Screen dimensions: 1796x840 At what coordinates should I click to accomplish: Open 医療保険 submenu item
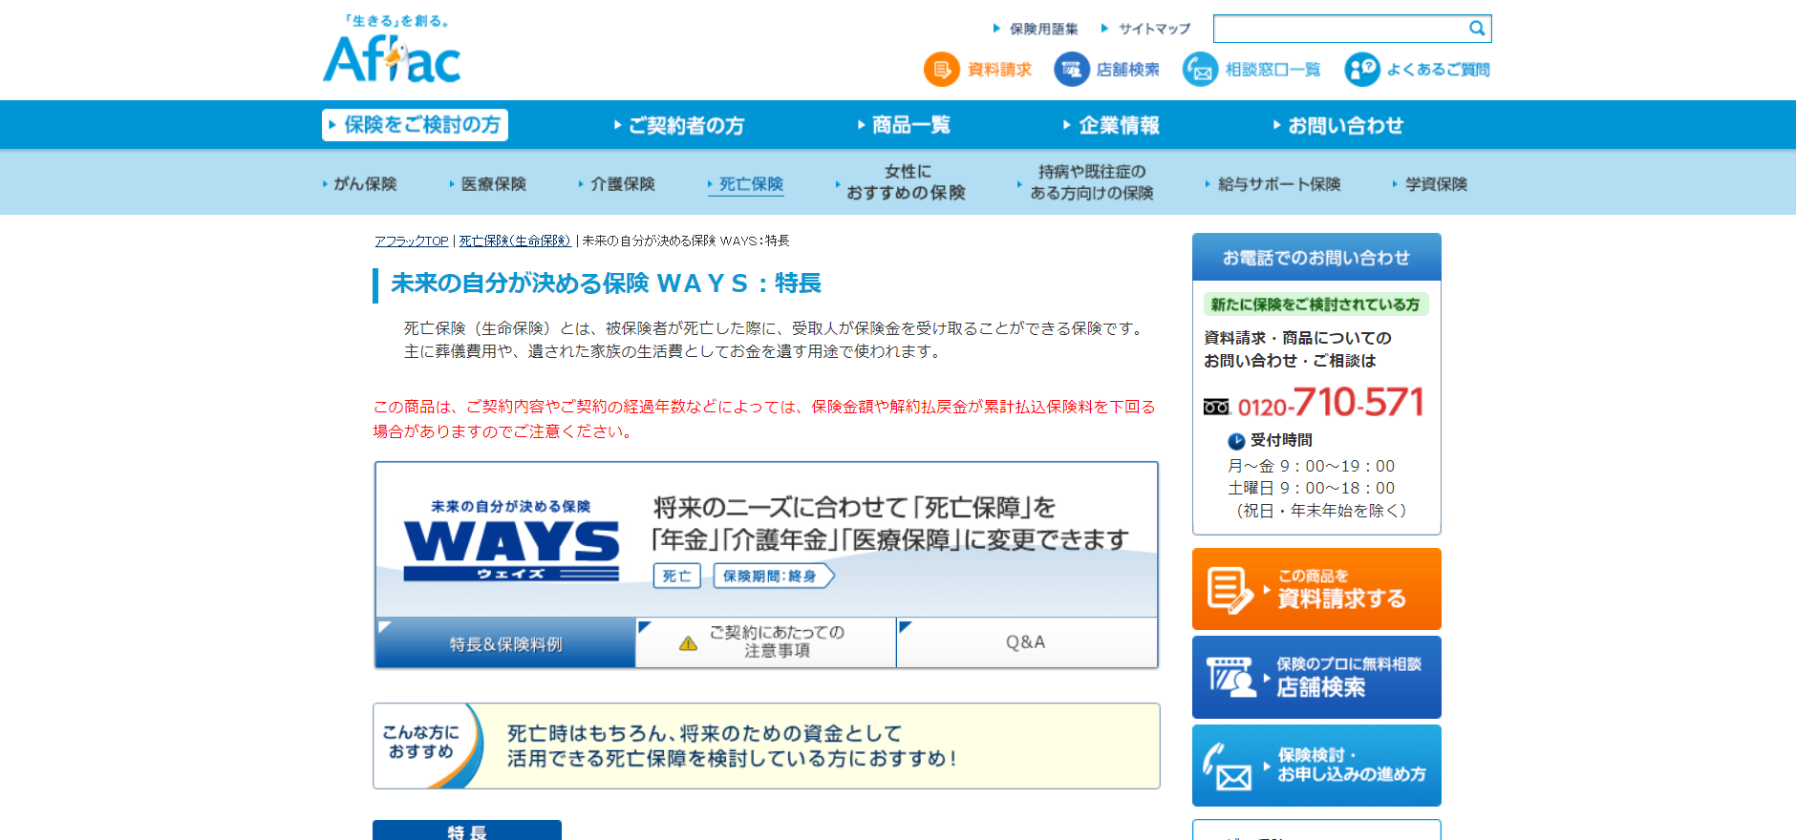click(487, 184)
